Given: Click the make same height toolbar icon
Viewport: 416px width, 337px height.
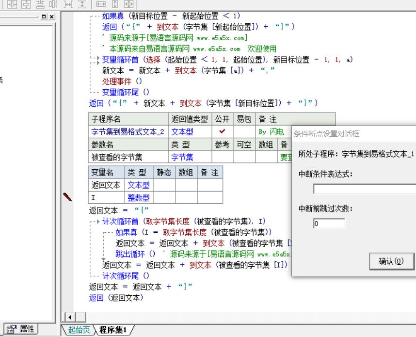Looking at the screenshot, I should [115, 4].
